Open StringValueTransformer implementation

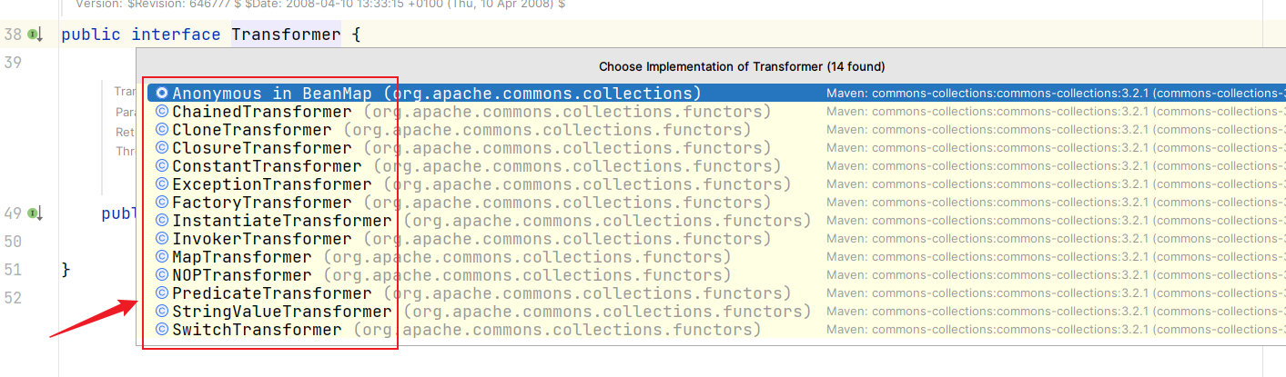coord(281,312)
